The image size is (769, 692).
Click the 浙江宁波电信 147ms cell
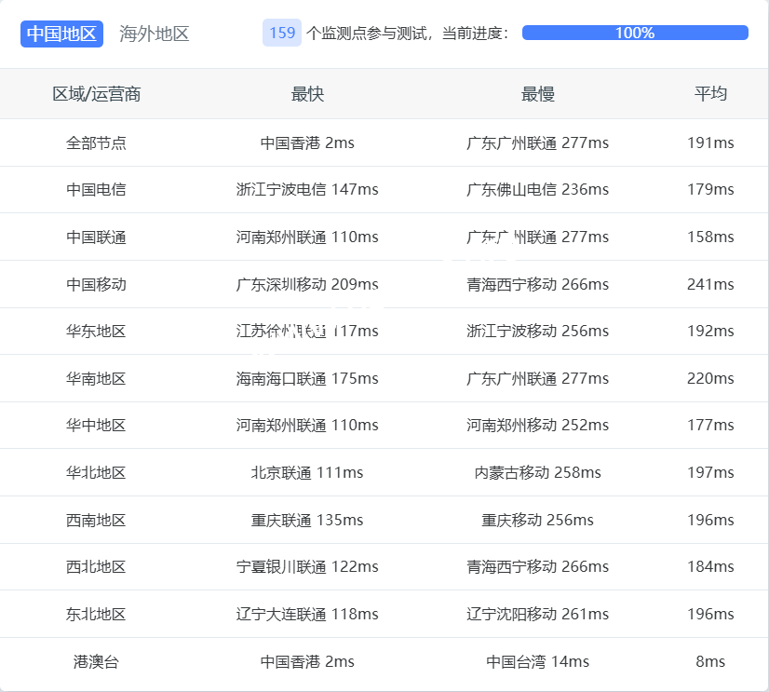tap(307, 190)
